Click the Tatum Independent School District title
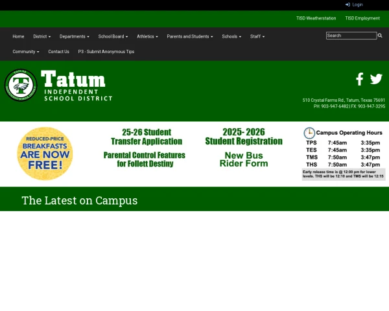Screen dimensions: 389x311 [77, 85]
